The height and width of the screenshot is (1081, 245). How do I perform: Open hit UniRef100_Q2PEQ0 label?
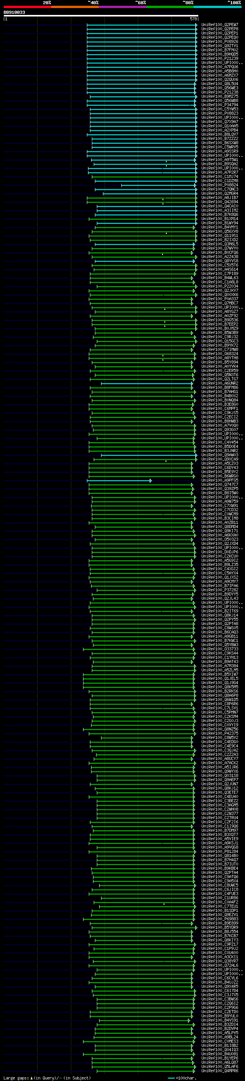click(x=220, y=37)
